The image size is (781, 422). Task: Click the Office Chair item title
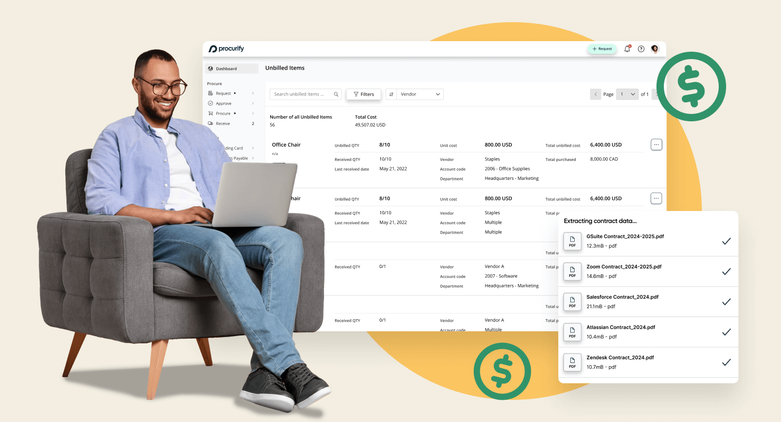(x=286, y=145)
